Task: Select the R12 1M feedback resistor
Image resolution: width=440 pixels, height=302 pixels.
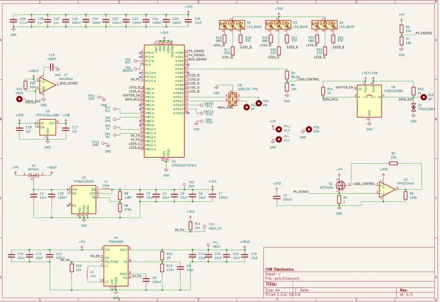Action: point(162,256)
